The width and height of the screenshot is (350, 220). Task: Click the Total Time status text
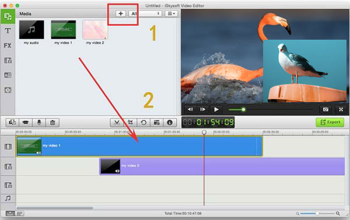click(183, 214)
